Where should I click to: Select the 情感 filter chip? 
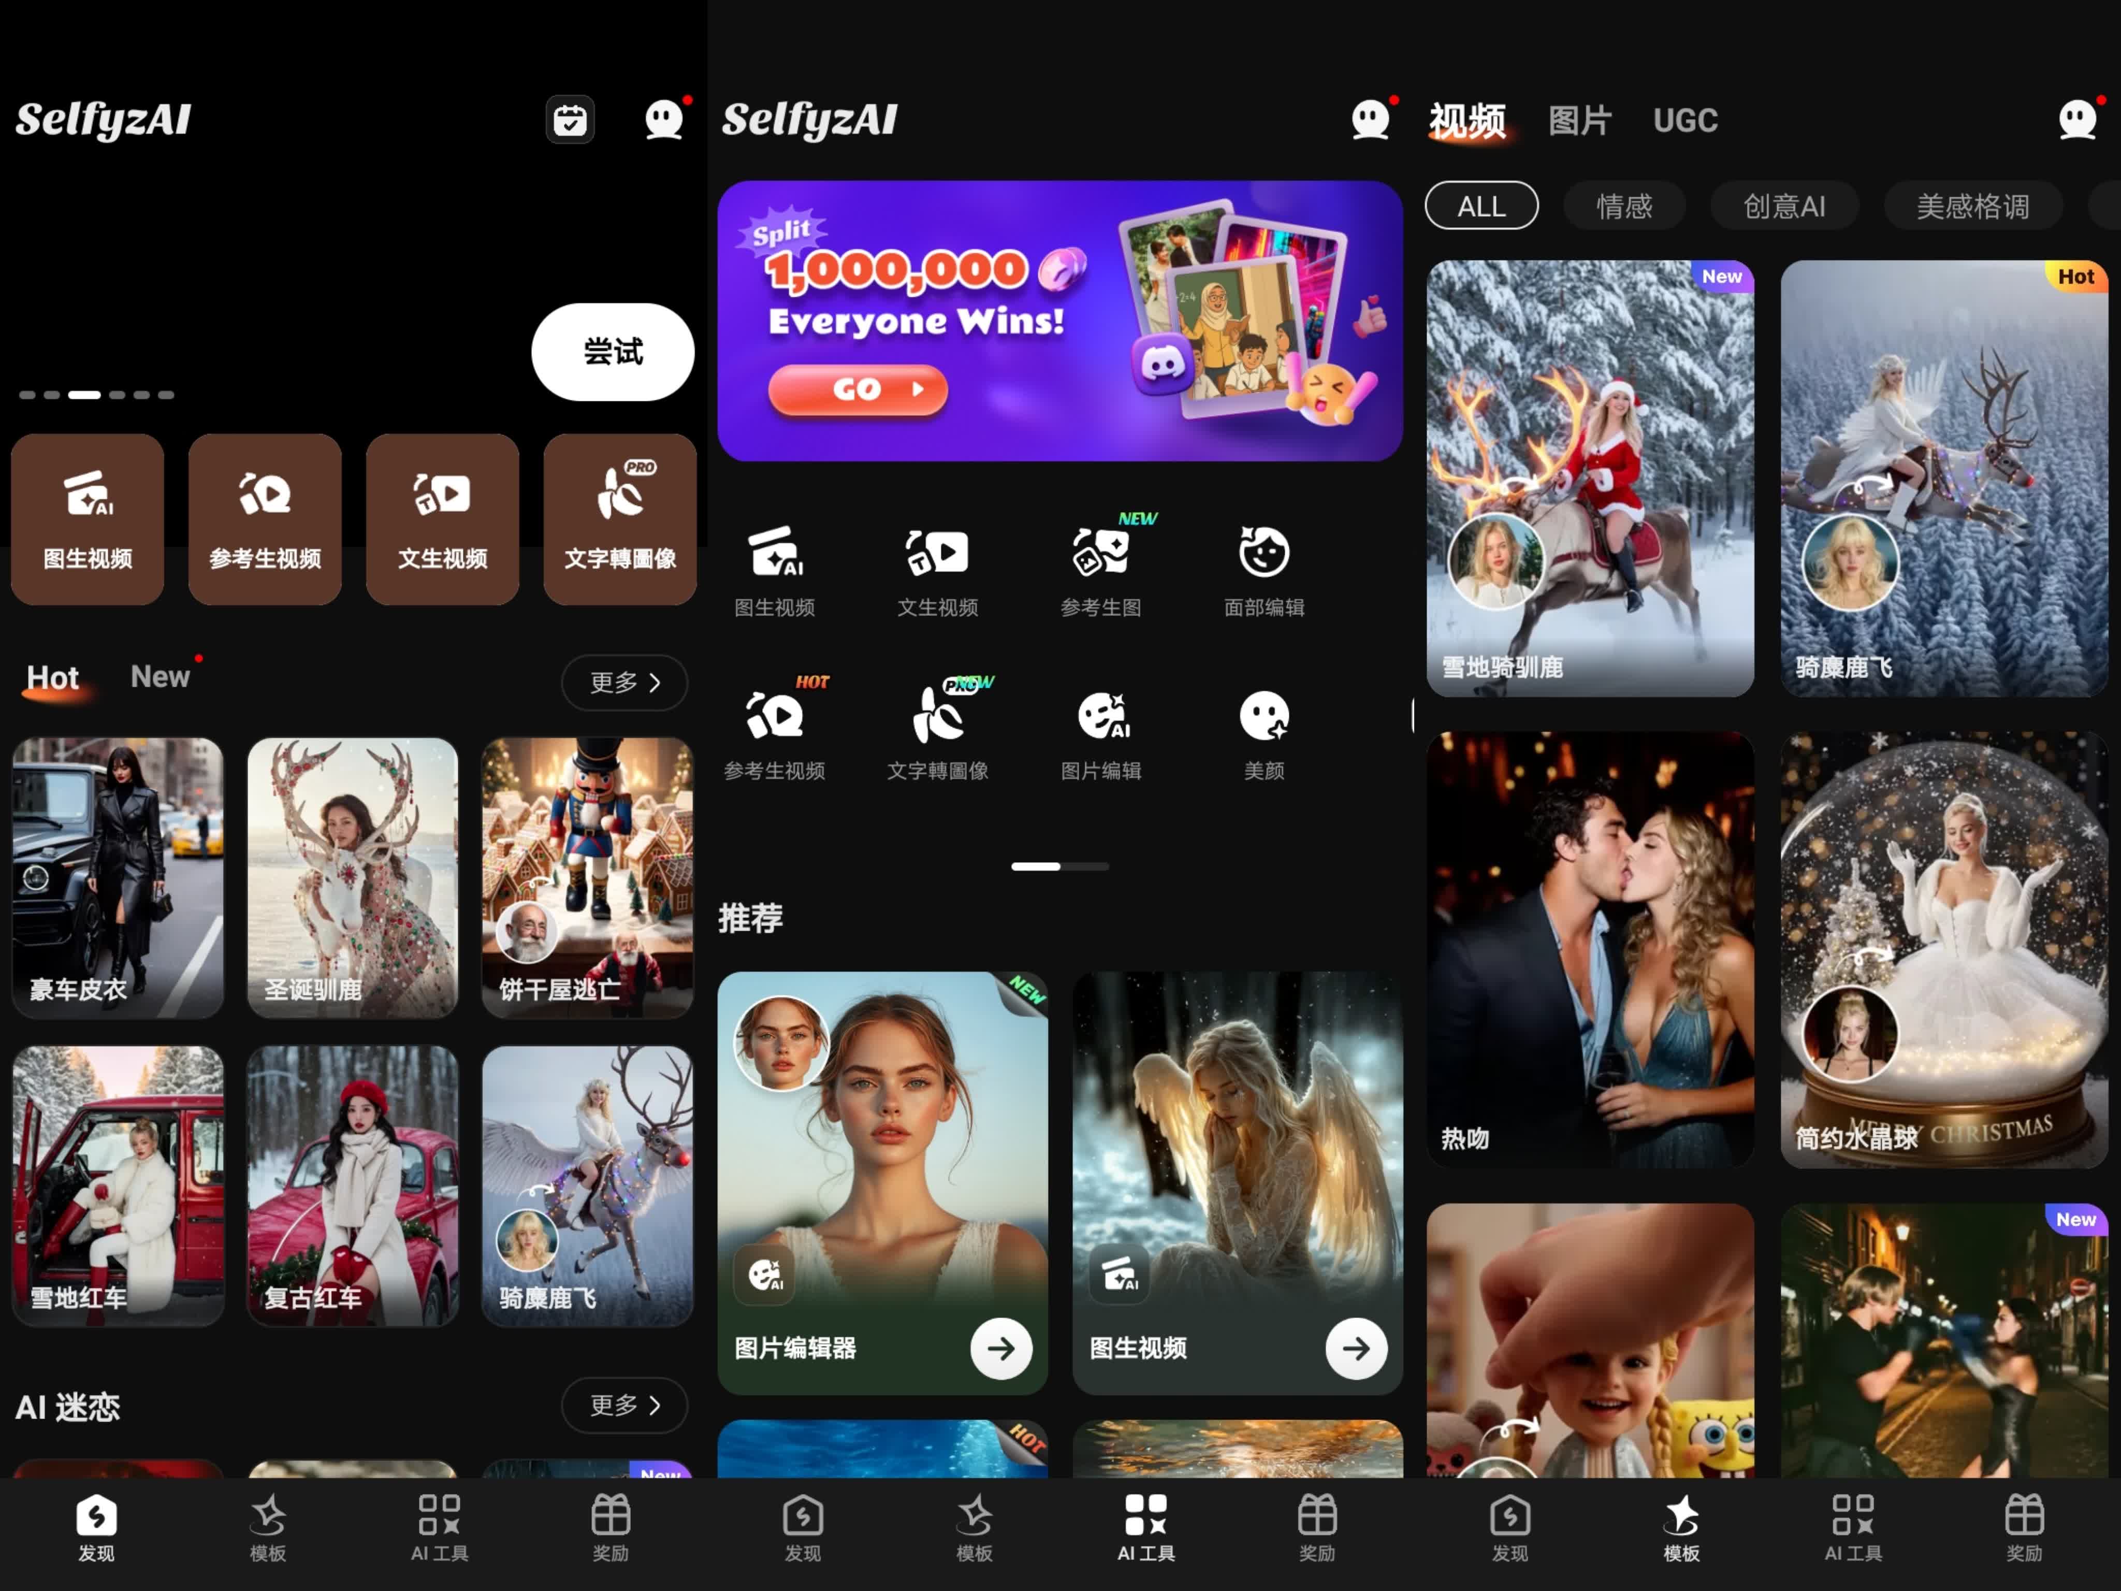click(1623, 206)
